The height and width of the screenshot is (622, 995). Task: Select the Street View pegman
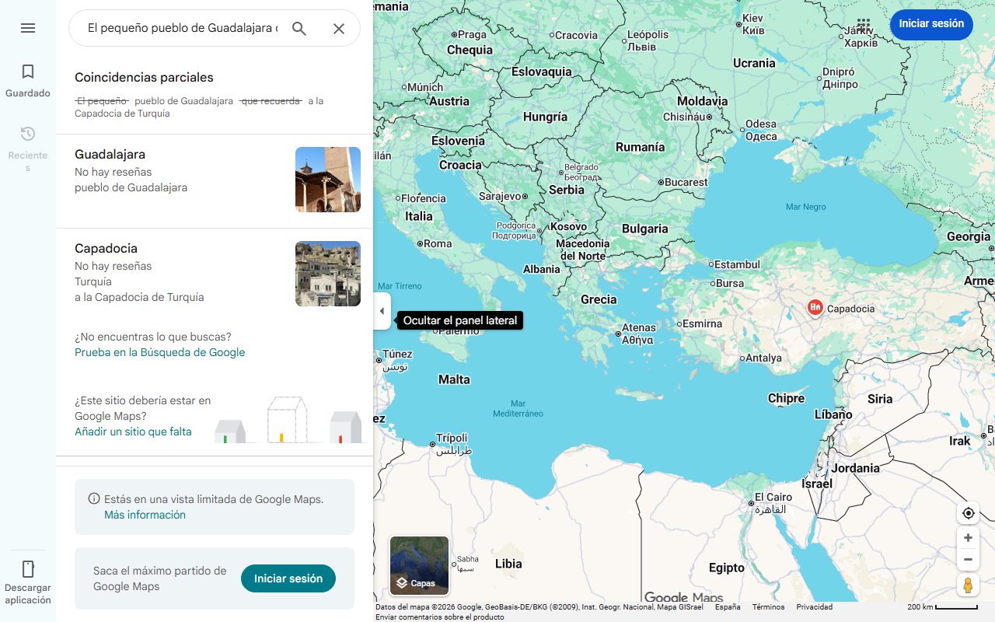[968, 585]
